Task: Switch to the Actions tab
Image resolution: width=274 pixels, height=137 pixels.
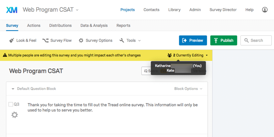Action: 34,25
